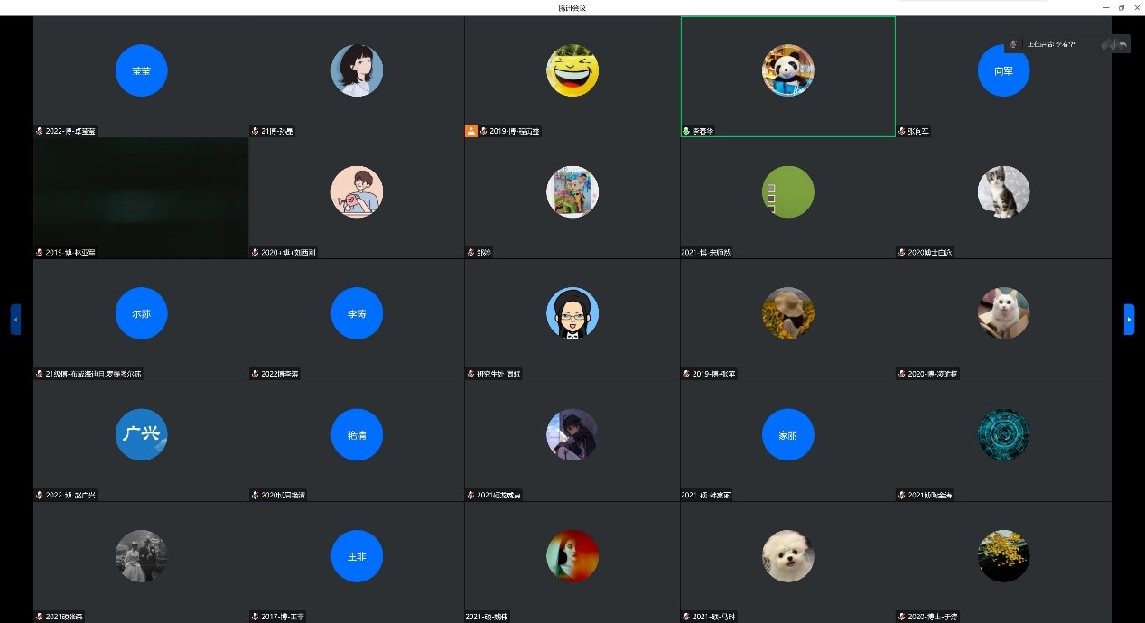The width and height of the screenshot is (1145, 623).
Task: Click green active mic icon on panda tile
Action: (686, 131)
